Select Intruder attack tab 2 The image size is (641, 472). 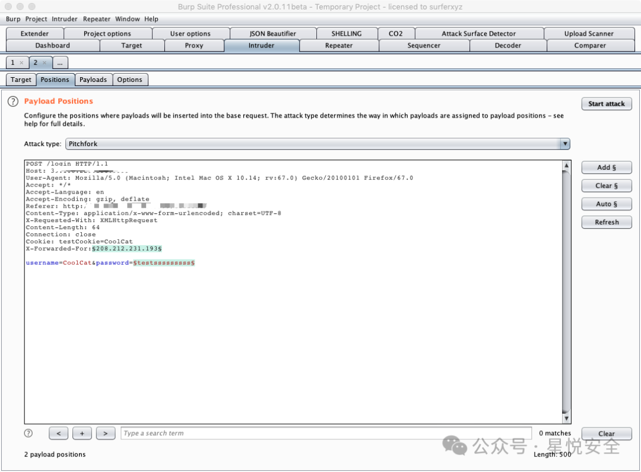[x=36, y=62]
